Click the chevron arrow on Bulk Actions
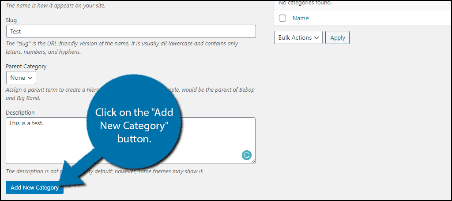 pos(316,38)
